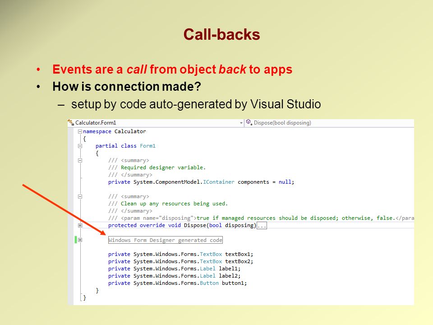
Task: Click the Dispose method cube icon
Action: pyautogui.click(x=249, y=122)
